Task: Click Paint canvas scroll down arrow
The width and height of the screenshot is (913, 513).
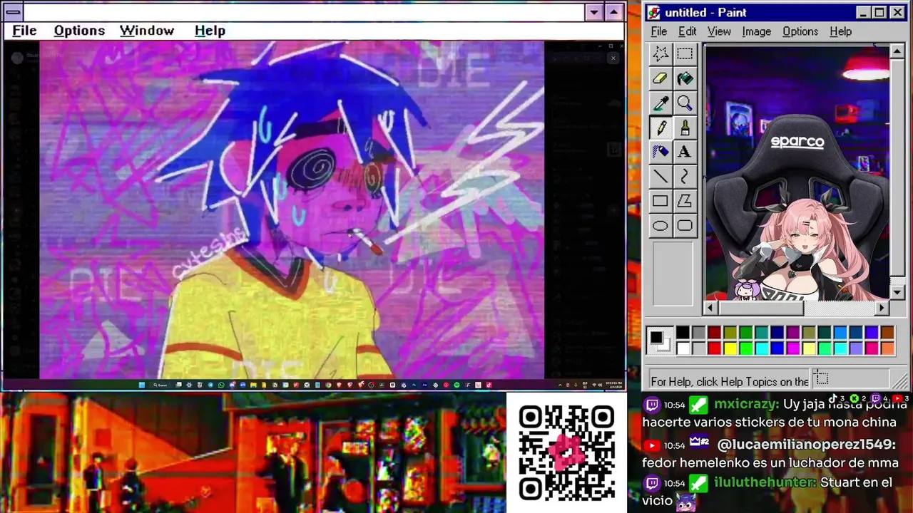Action: [x=897, y=293]
